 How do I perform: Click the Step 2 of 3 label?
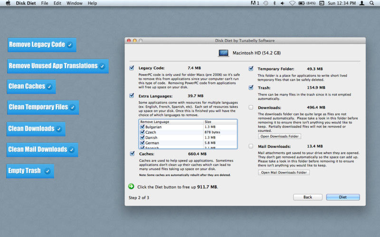pos(139,198)
